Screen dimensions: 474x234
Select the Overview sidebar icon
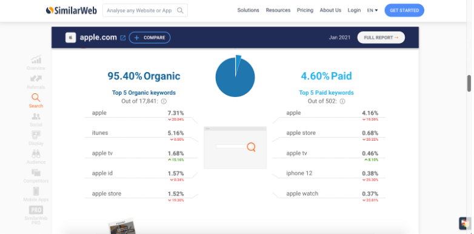(36, 62)
